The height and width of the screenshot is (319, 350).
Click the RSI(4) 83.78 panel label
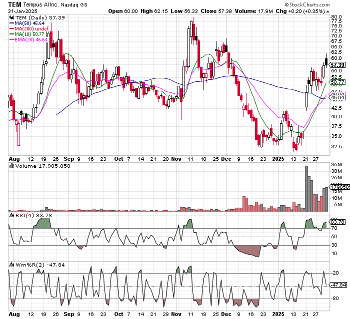[x=33, y=215]
